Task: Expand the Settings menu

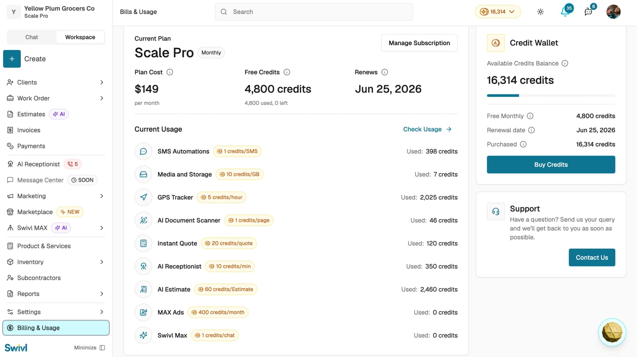Action: pos(102,312)
